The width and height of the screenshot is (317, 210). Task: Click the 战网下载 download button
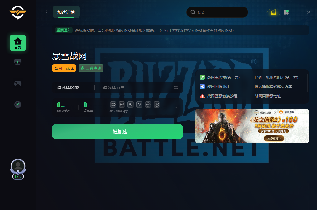point(64,68)
